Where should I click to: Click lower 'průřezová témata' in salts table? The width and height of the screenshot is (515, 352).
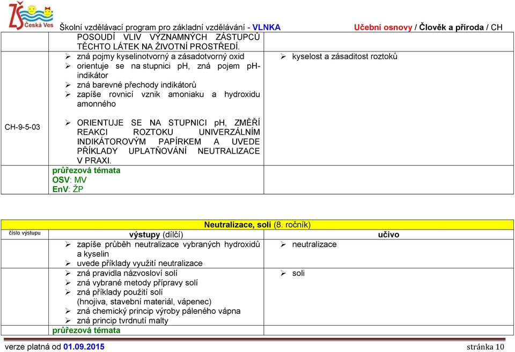(x=86, y=331)
